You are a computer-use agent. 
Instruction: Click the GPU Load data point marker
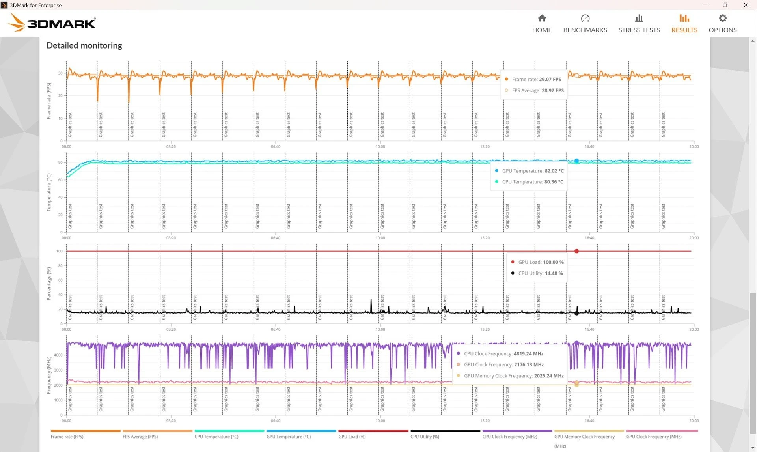click(x=576, y=251)
